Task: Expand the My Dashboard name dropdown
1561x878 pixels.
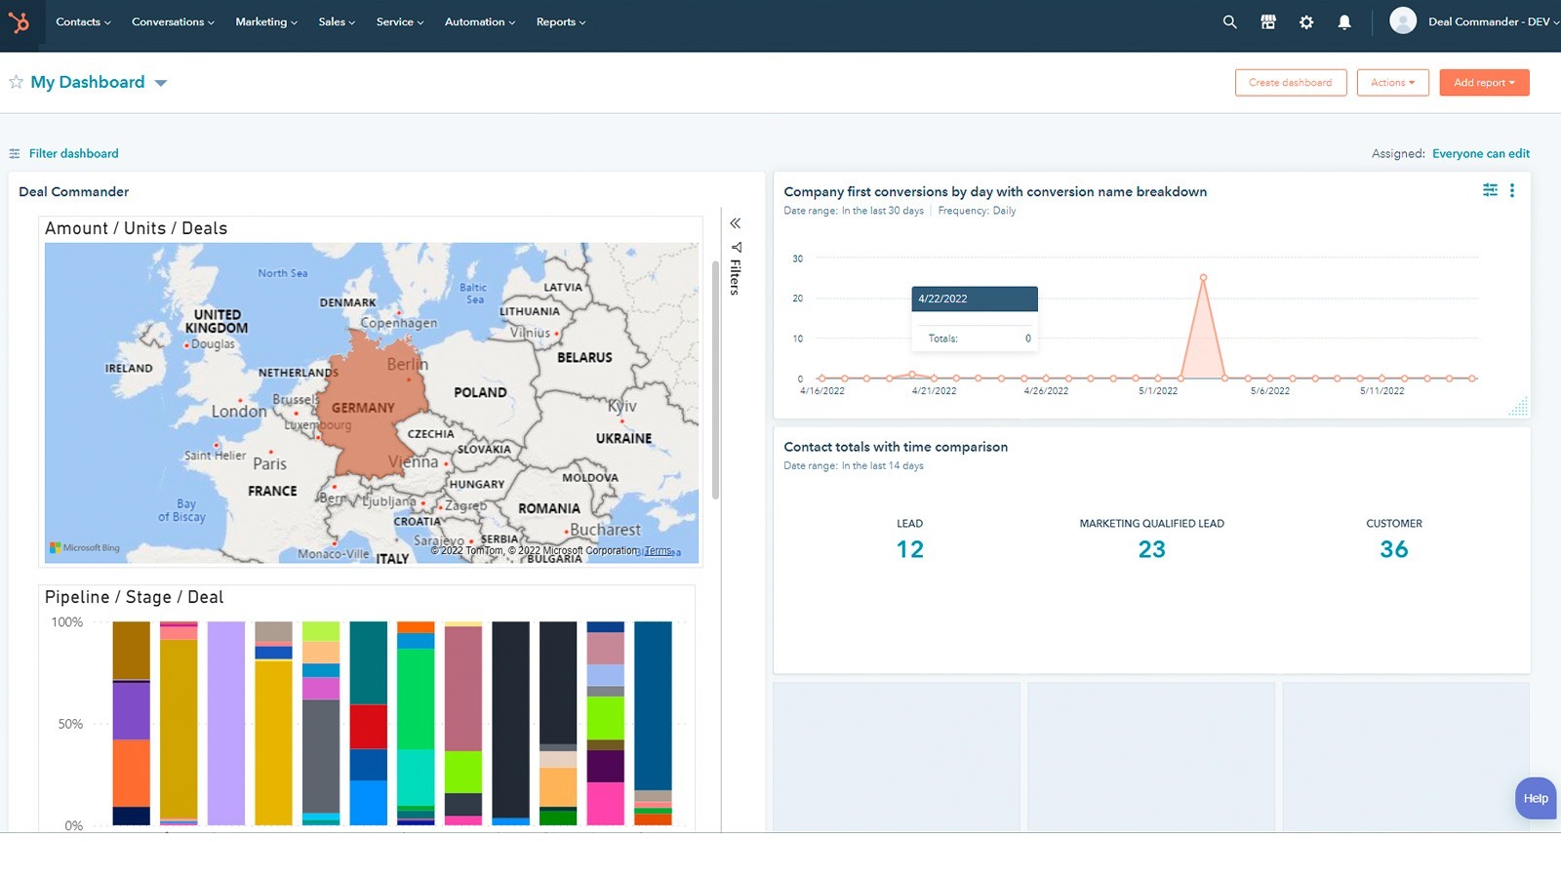Action: [x=161, y=83]
